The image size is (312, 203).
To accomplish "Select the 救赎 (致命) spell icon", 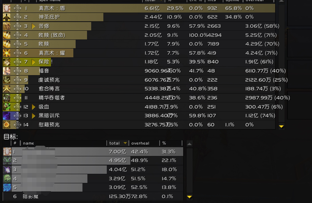I will pyautogui.click(x=7, y=35).
